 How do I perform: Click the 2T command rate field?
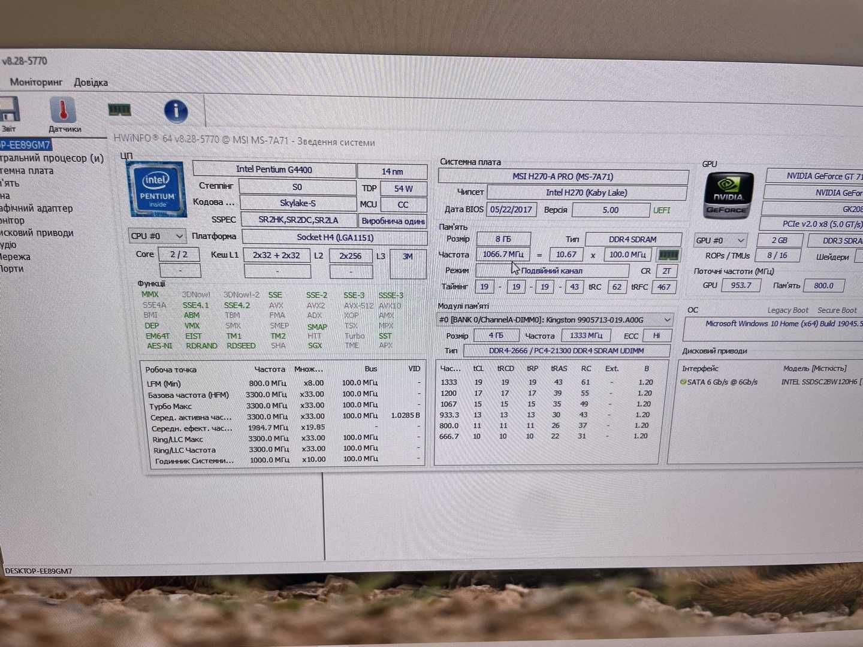click(x=666, y=271)
